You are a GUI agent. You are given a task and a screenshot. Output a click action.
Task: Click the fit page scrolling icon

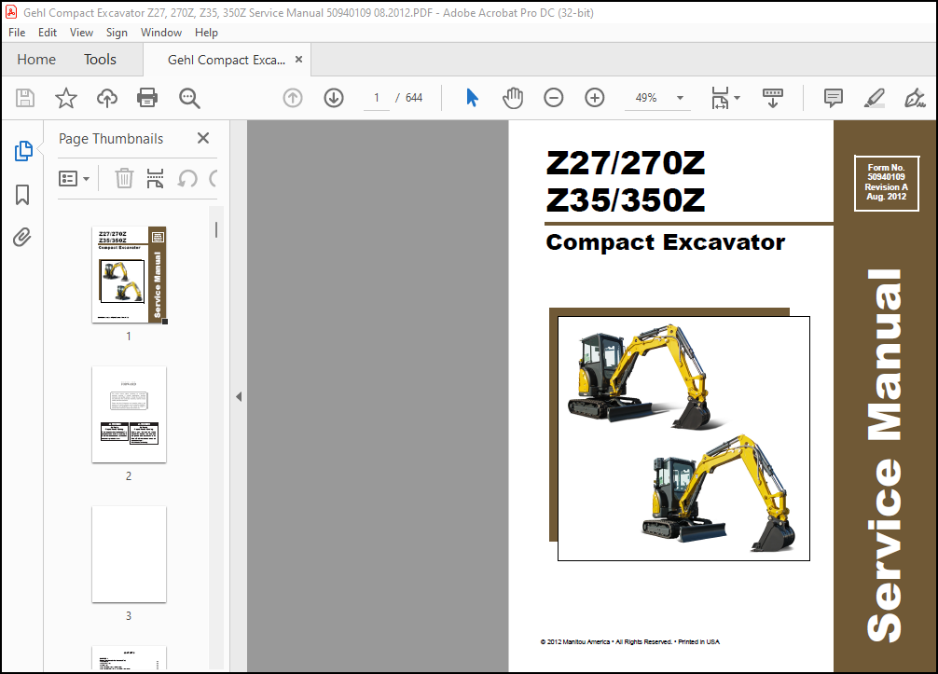coord(720,98)
